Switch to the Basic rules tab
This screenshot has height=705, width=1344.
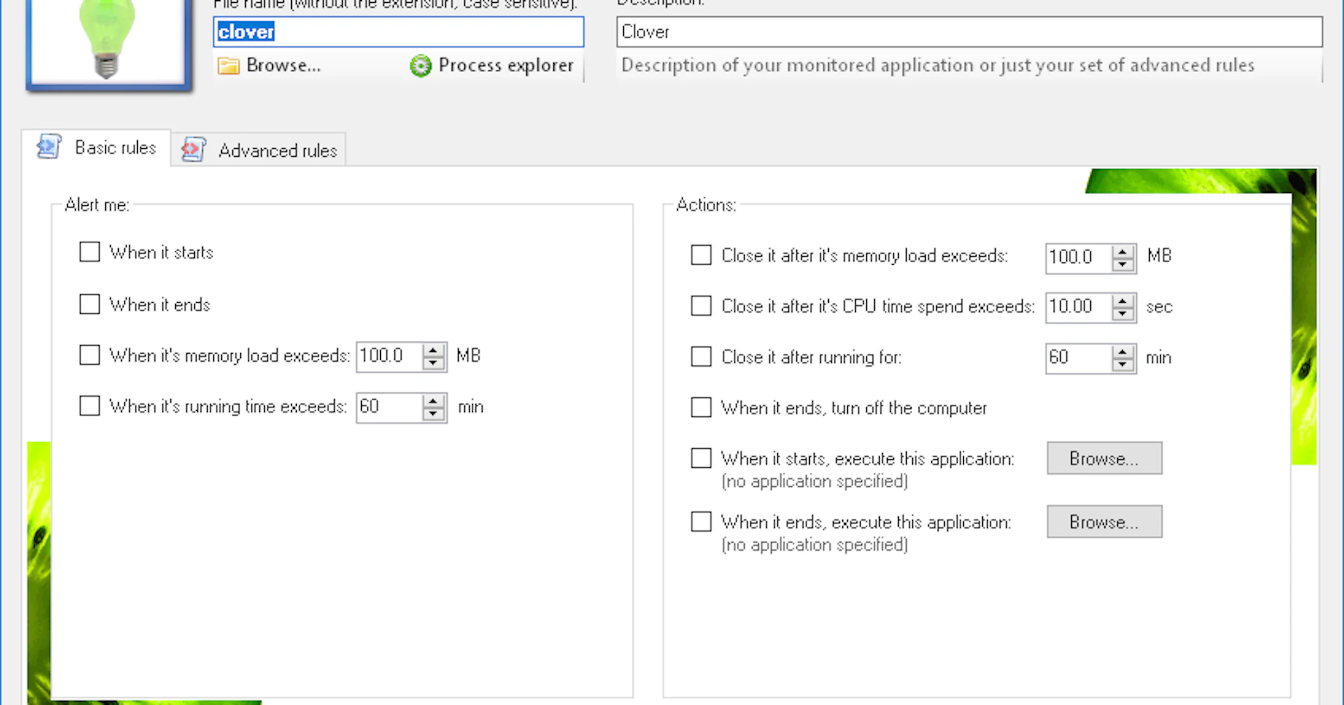click(x=96, y=148)
